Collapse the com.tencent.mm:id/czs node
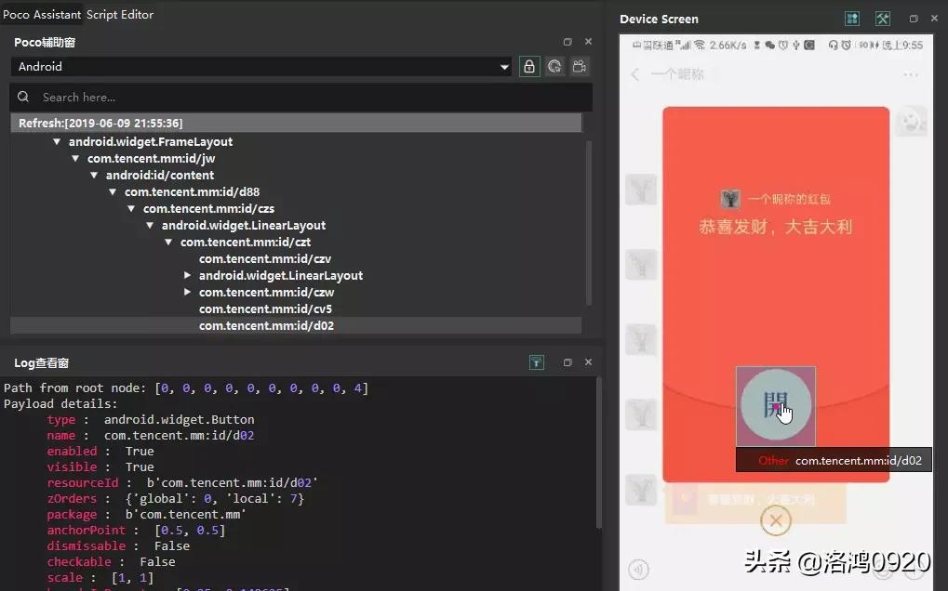Screen dimensions: 948x591 pyautogui.click(x=131, y=208)
